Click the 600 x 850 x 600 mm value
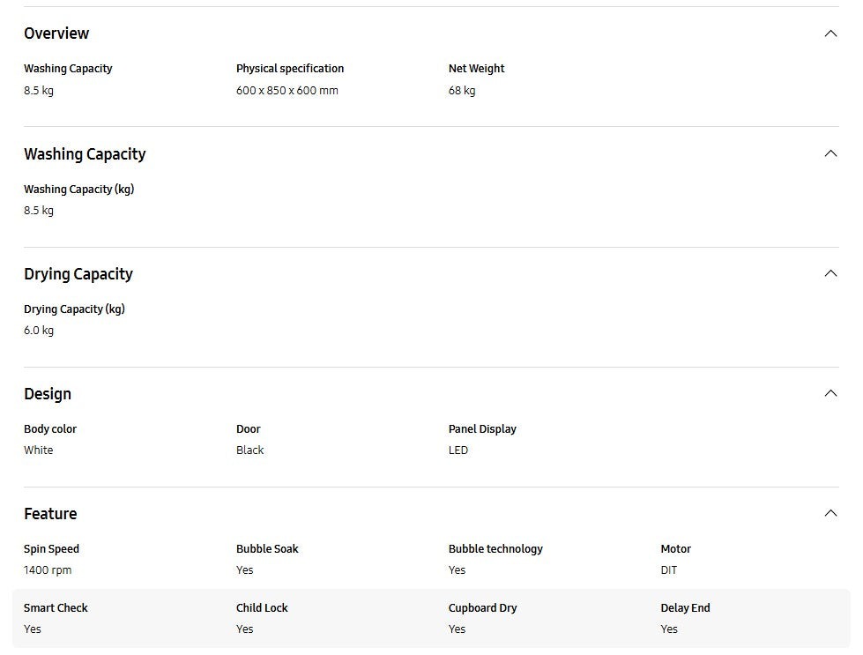Viewport: 863px width, 655px height. click(x=286, y=91)
